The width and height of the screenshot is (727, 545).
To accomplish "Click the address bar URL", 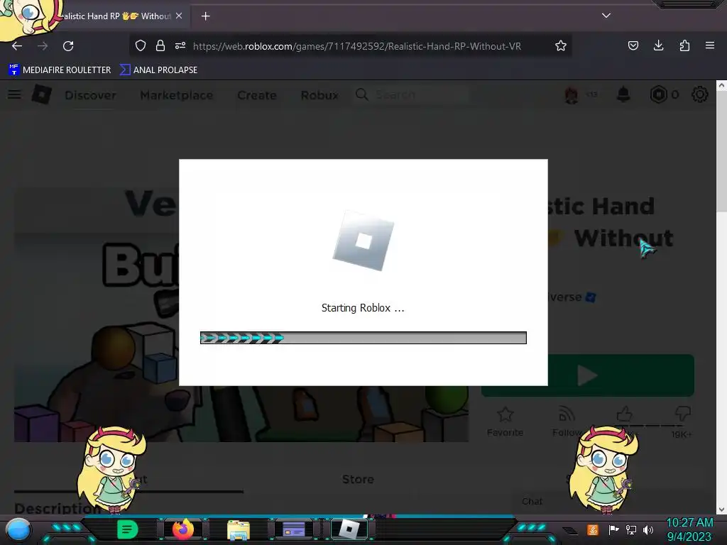I will pyautogui.click(x=356, y=46).
